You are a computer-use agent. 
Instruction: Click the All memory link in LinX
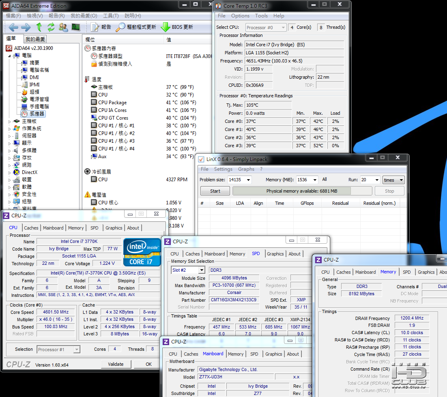pyautogui.click(x=325, y=179)
